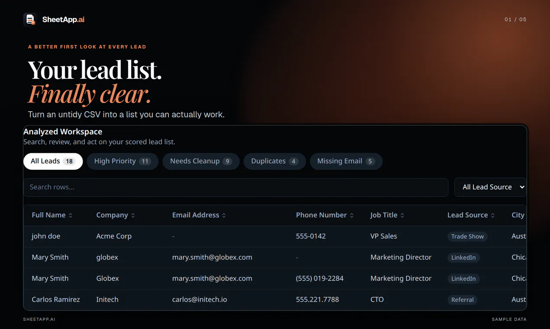
Task: Open the Duplicates filter tab
Action: click(x=275, y=161)
